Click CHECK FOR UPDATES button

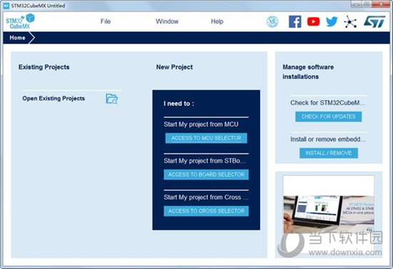329,117
